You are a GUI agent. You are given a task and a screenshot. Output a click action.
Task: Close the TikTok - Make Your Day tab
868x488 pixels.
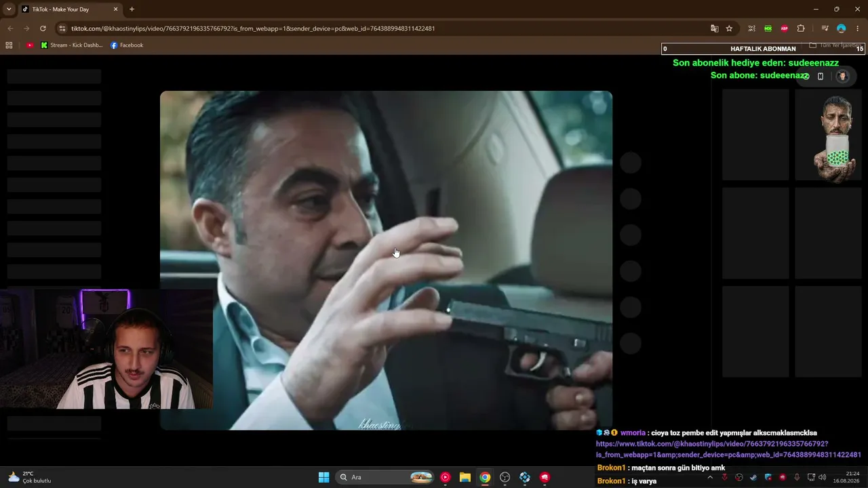tap(115, 9)
